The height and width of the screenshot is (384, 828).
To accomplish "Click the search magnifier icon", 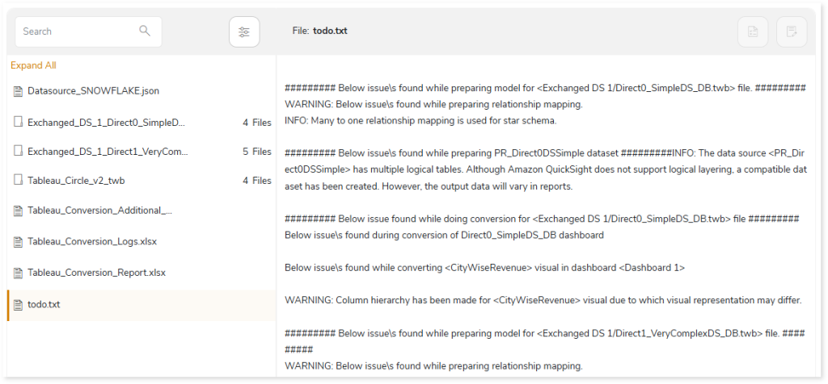I will tap(145, 31).
